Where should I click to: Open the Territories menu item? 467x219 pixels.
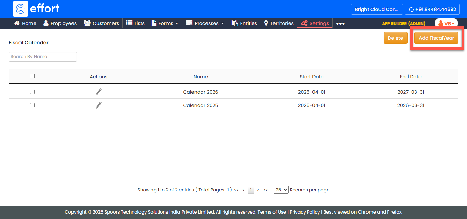coord(279,23)
